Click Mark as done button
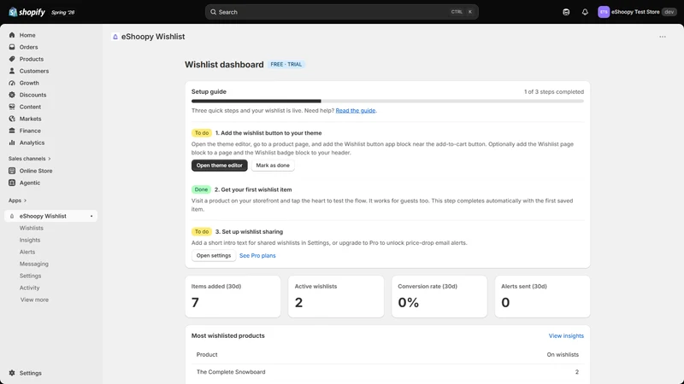 [x=273, y=166]
